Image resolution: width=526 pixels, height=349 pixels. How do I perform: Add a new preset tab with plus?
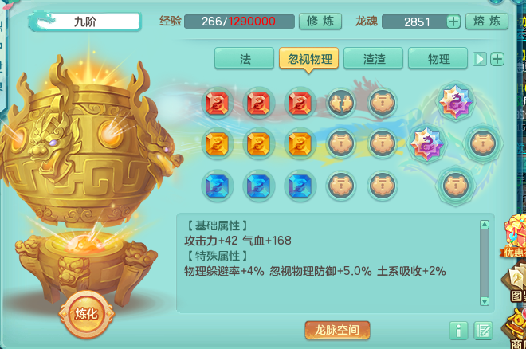[497, 59]
